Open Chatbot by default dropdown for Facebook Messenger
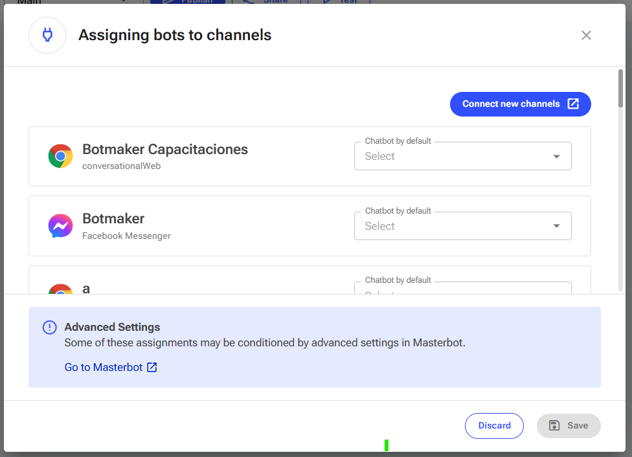The width and height of the screenshot is (632, 457). 463,226
